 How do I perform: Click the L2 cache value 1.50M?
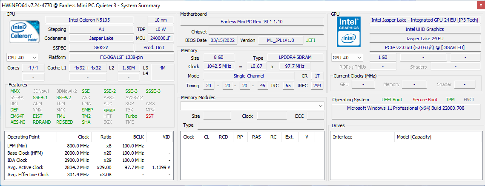coord(129,68)
